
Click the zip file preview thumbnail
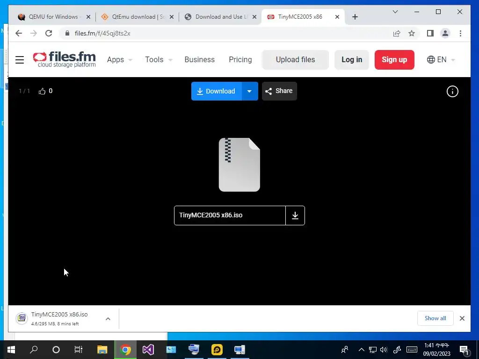239,165
